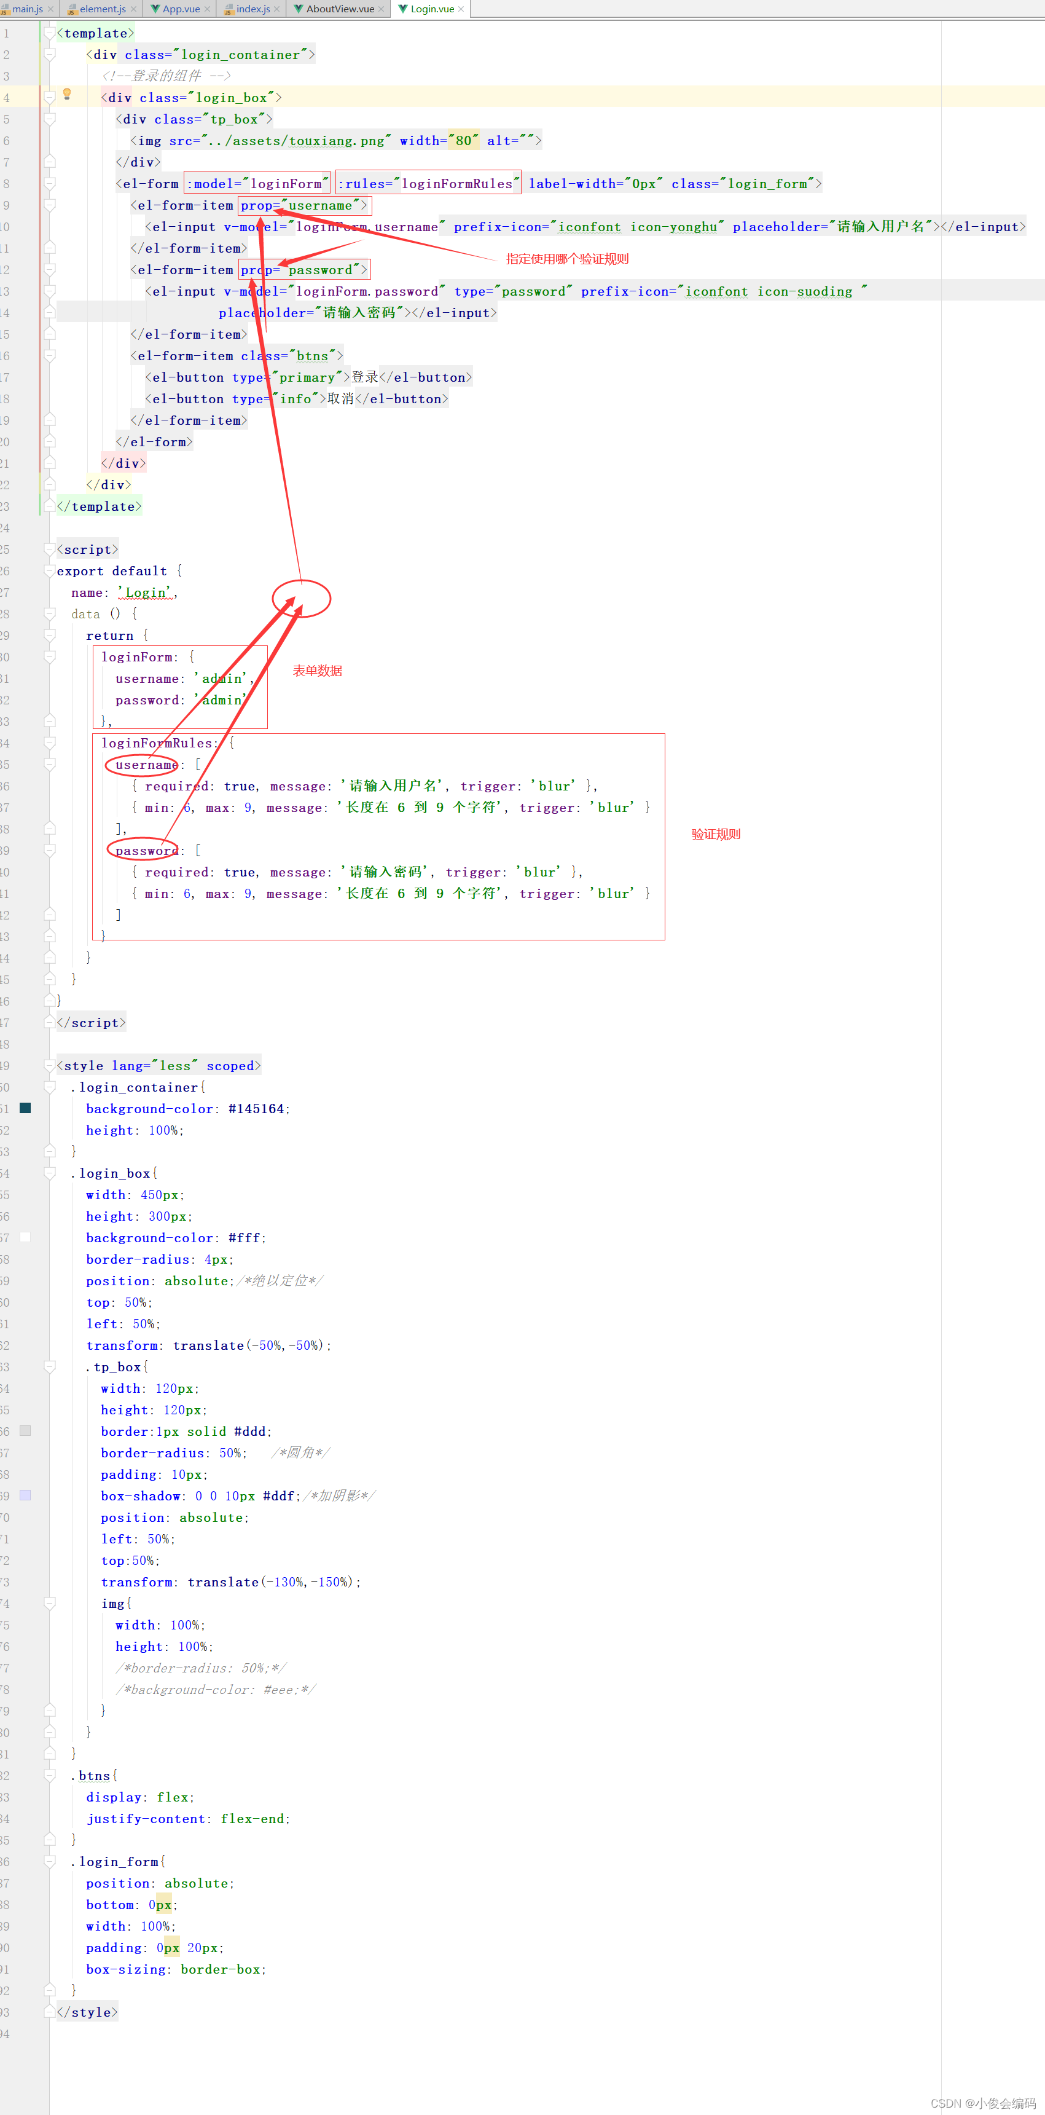Switch to the AboutView.vue tab
Image resolution: width=1045 pixels, height=2115 pixels.
(340, 9)
